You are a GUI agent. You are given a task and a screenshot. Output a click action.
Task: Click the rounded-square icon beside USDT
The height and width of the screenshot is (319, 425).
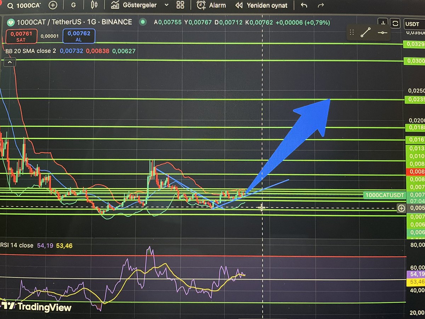[395, 23]
